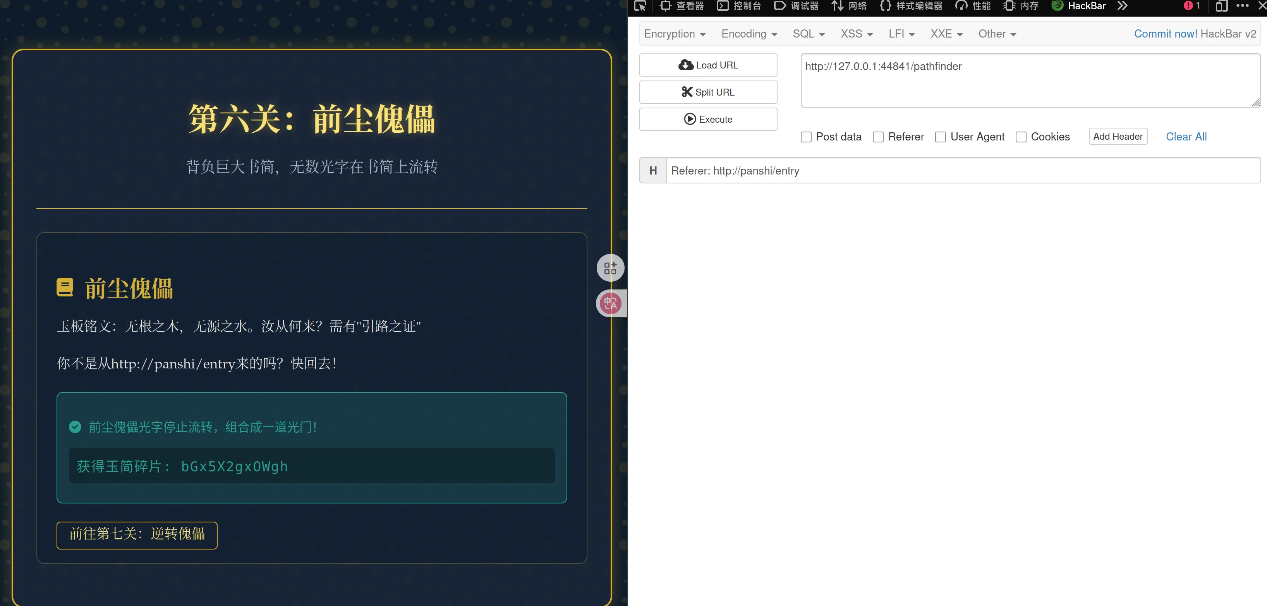Click the floating grid apps icon
The image size is (1267, 606).
610,268
